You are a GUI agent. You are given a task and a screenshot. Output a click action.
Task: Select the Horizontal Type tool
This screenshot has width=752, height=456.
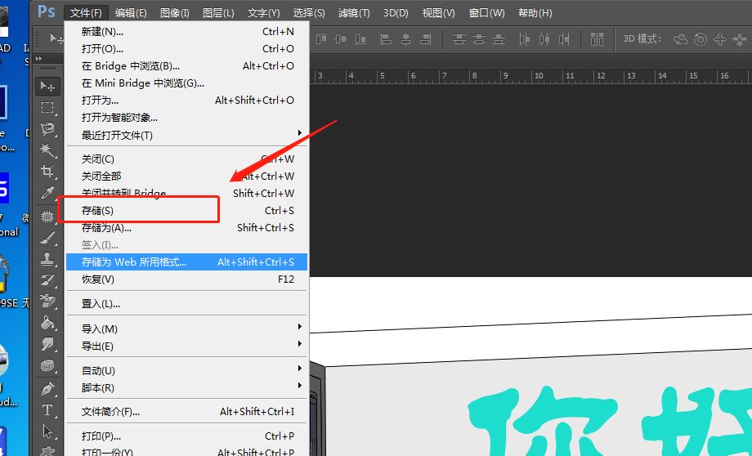[47, 410]
